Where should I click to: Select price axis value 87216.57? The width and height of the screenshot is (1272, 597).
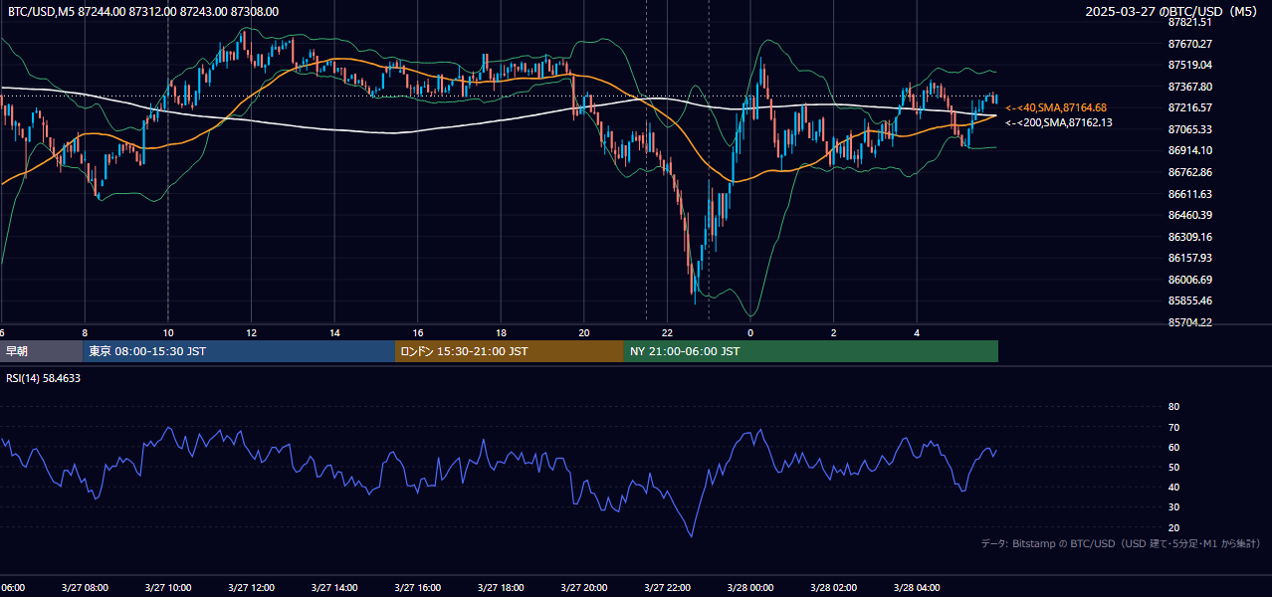(1190, 107)
